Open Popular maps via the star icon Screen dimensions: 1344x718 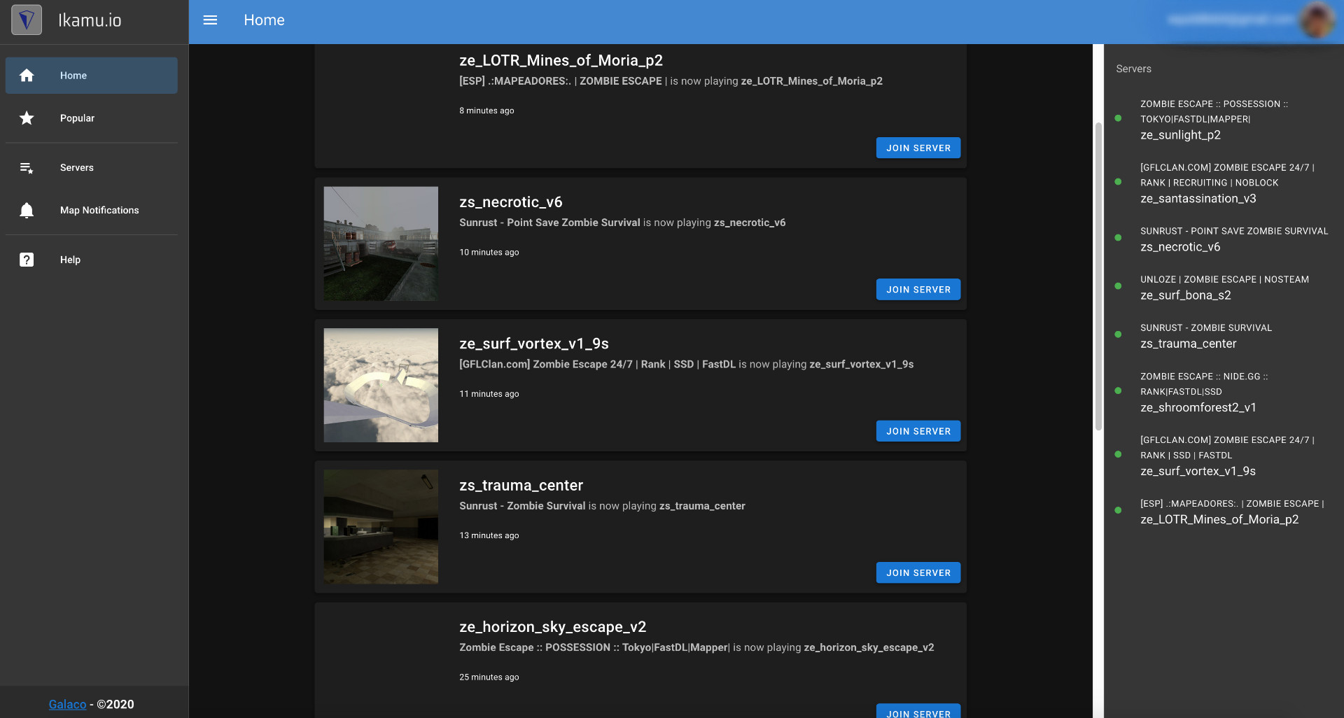[27, 118]
